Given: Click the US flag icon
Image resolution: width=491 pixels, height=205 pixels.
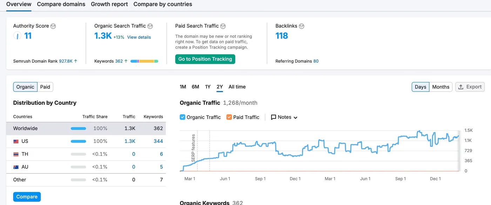Looking at the screenshot, I should (16, 141).
